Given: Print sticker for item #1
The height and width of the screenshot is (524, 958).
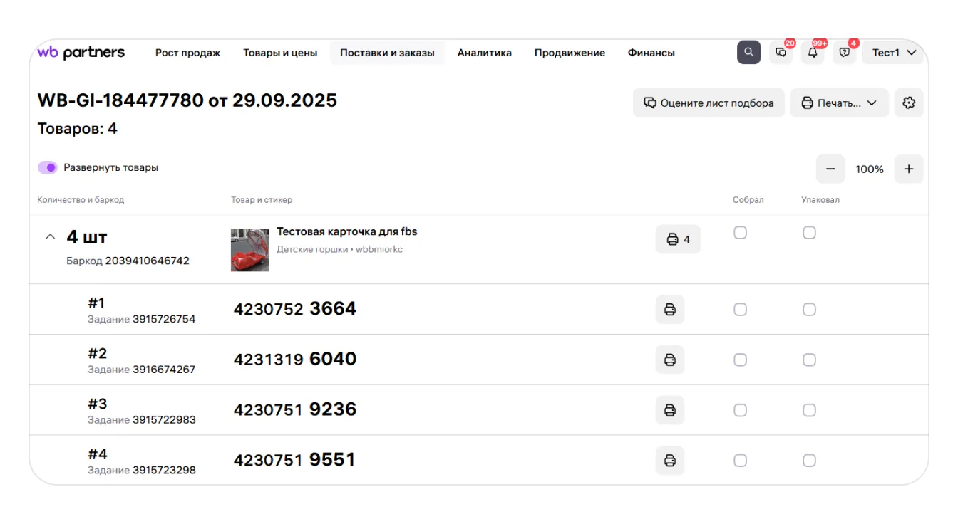Looking at the screenshot, I should tap(670, 310).
